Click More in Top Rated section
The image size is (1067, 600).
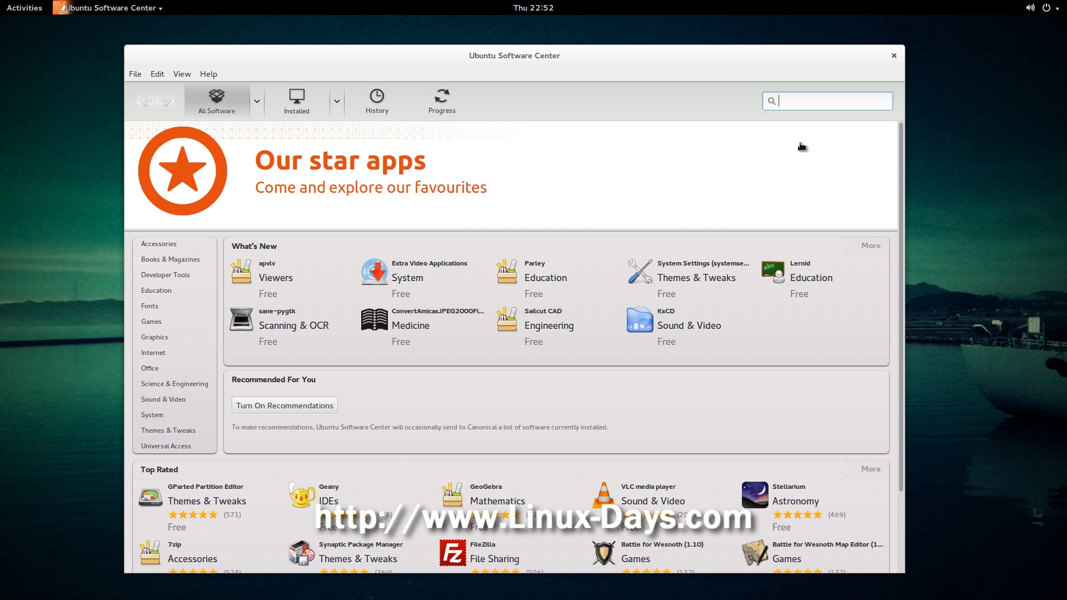pyautogui.click(x=871, y=469)
